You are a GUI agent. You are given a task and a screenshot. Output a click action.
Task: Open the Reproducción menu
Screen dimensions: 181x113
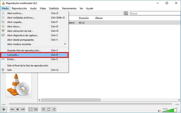[19, 8]
